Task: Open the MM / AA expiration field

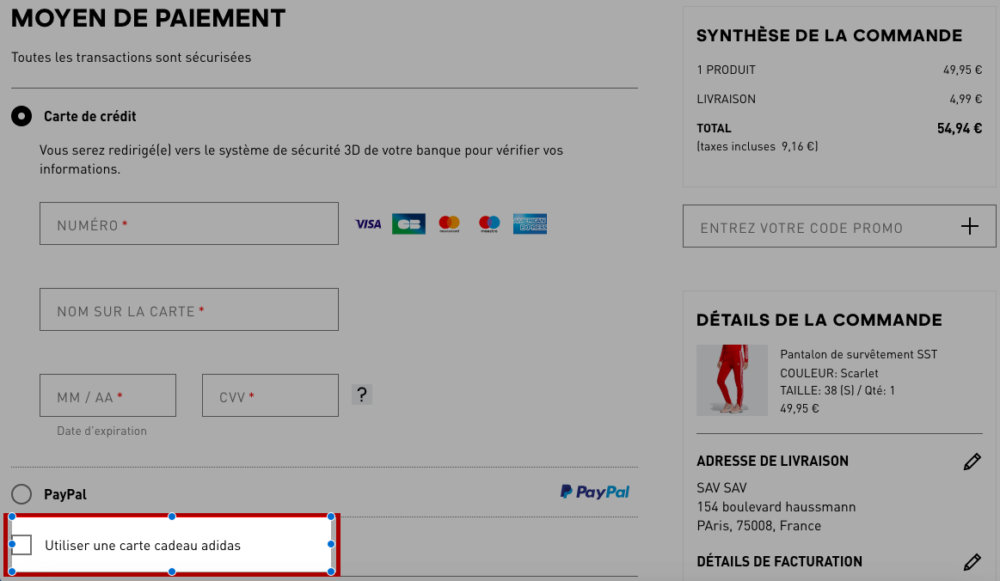Action: point(107,394)
